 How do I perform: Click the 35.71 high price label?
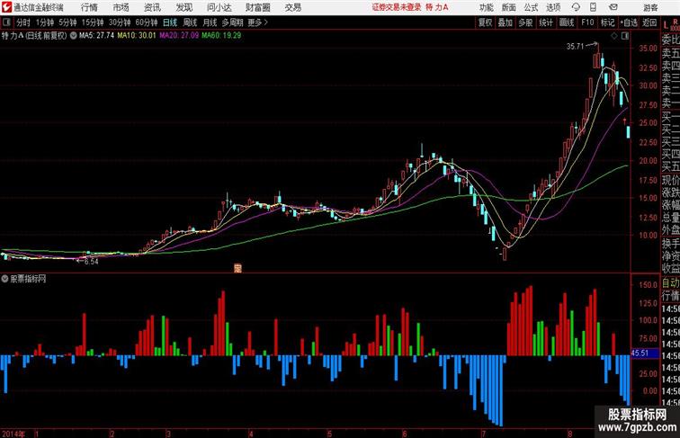576,47
